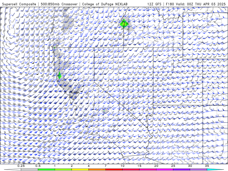Click "College of DuPage NEXLAB" label
This screenshot has width=228, height=171.
coord(105,4)
